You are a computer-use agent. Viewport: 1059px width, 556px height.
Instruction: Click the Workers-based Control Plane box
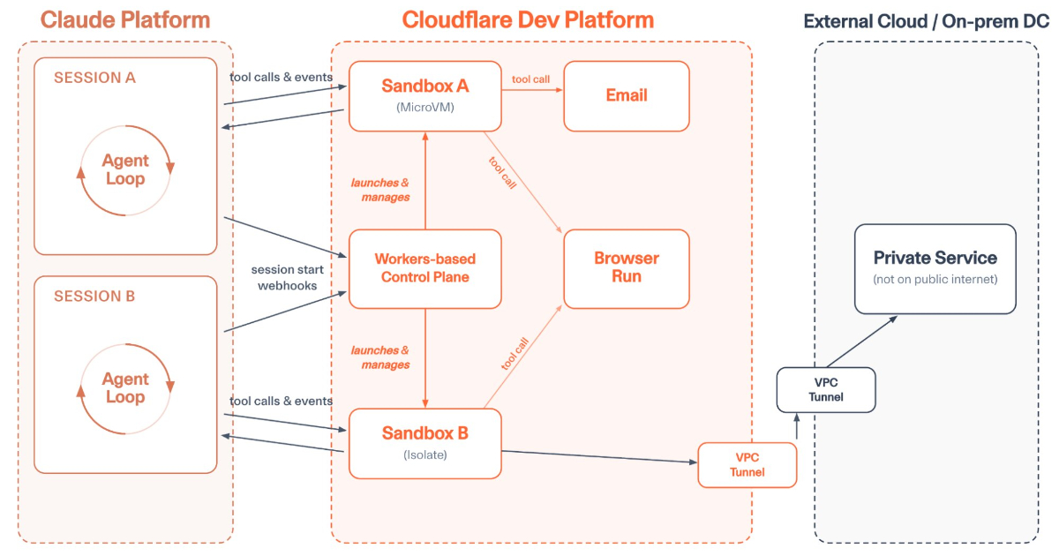coord(425,268)
